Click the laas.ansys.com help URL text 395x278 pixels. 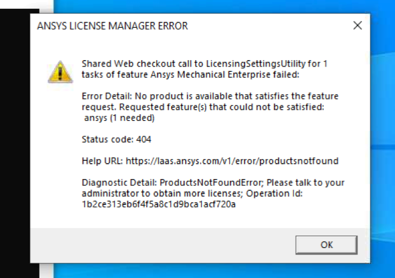pos(231,161)
